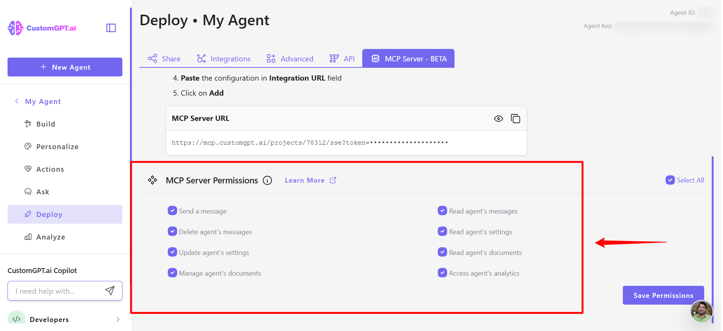Uncheck Manage agent's documents permission
The height and width of the screenshot is (331, 723).
pyautogui.click(x=172, y=273)
